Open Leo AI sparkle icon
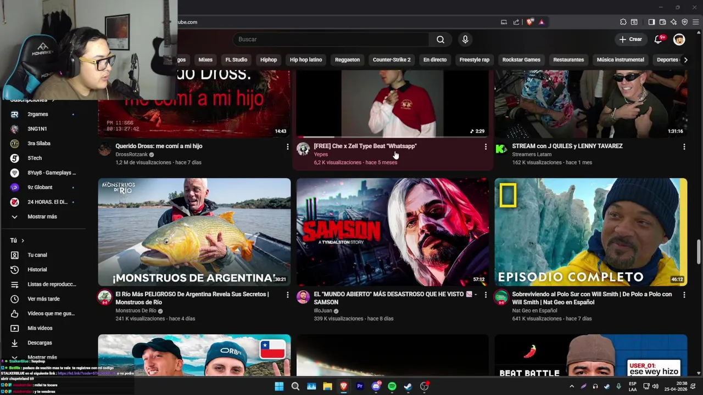The height and width of the screenshot is (395, 703). (673, 22)
